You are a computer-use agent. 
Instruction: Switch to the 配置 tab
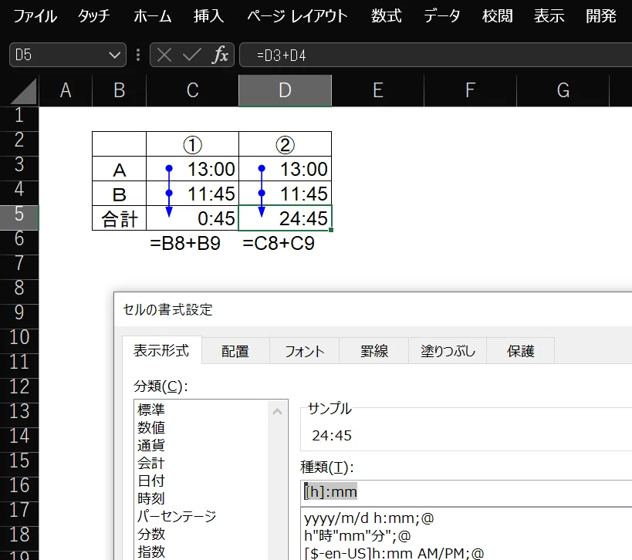[235, 351]
